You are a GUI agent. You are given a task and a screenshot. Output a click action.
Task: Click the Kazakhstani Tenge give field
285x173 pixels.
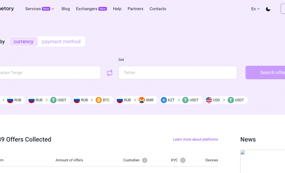click(50, 72)
